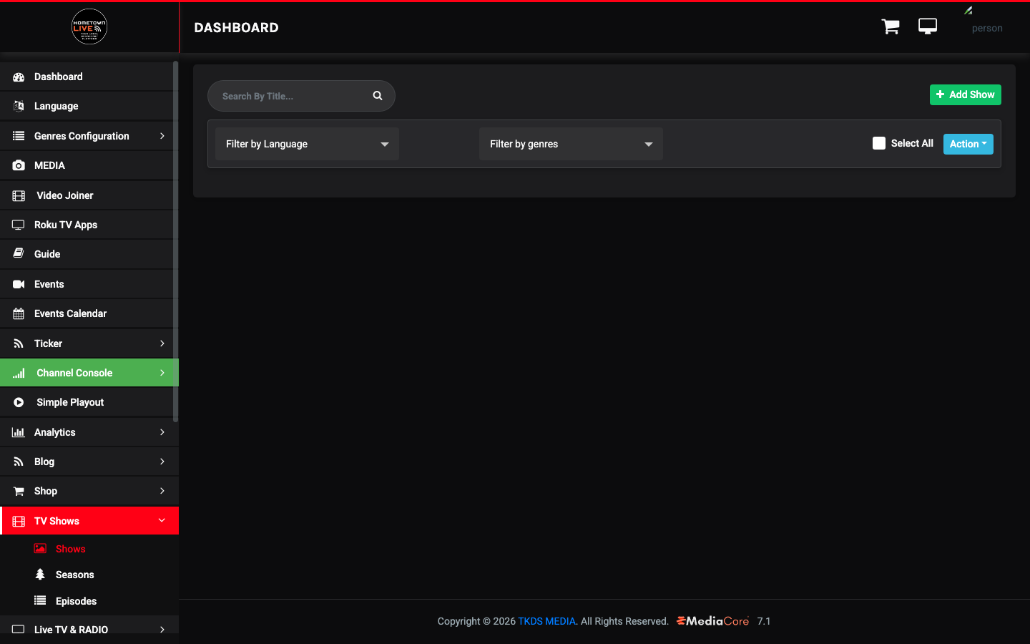1030x644 pixels.
Task: Open the Action dropdown button
Action: 968,144
